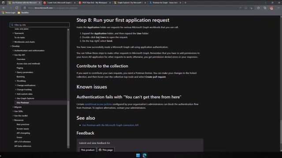The image size is (282, 158).
Task: Open the Windows Start button on taskbar
Action: [138, 155]
